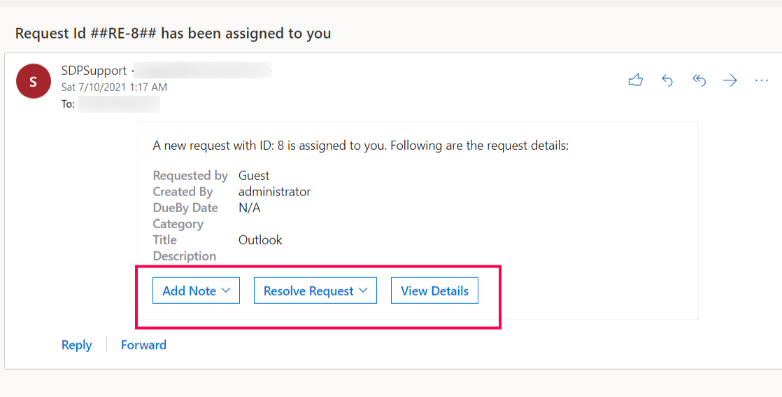Viewport: 782px width, 397px height.
Task: Click the Forward link below the message
Action: (143, 345)
